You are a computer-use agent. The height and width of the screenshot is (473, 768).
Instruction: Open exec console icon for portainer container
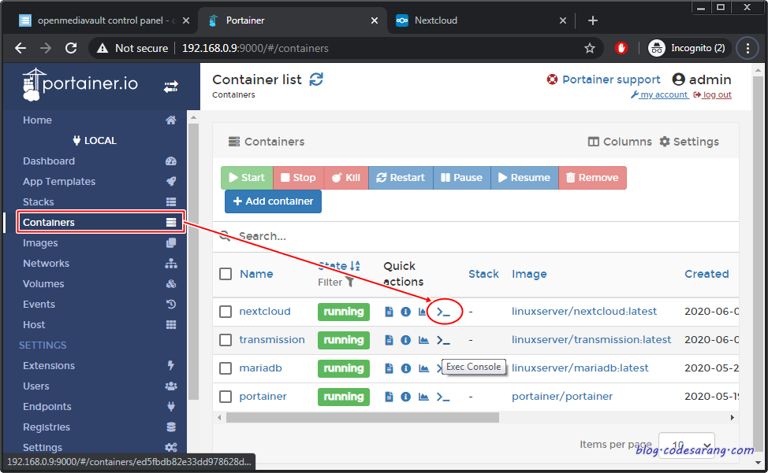443,397
